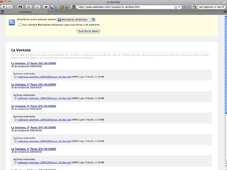Image resolution: width=227 pixels, height=170 pixels.
Task: Click the magnifier search icon
Action: (x=223, y=7)
